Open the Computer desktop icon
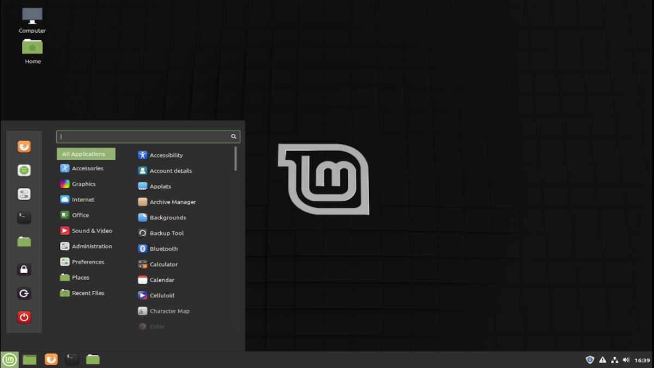The width and height of the screenshot is (654, 368). (x=32, y=20)
